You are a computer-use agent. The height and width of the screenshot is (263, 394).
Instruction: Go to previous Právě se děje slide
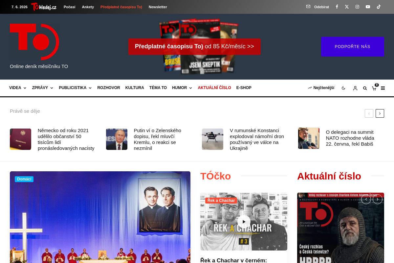tap(369, 113)
